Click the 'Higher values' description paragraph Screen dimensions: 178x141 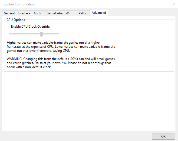click(x=61, y=47)
